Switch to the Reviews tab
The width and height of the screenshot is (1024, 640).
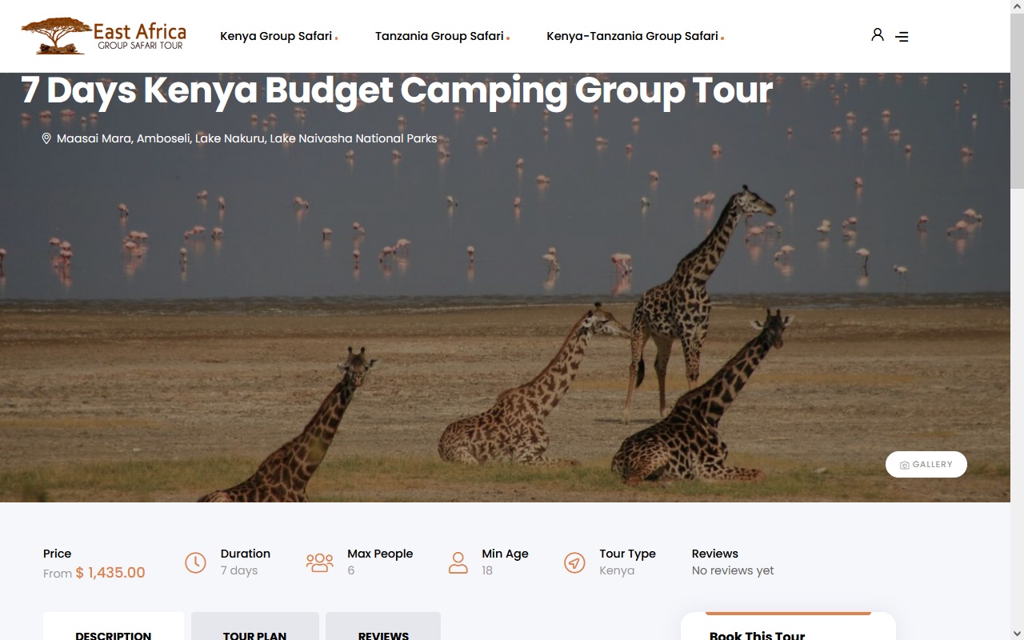[383, 626]
